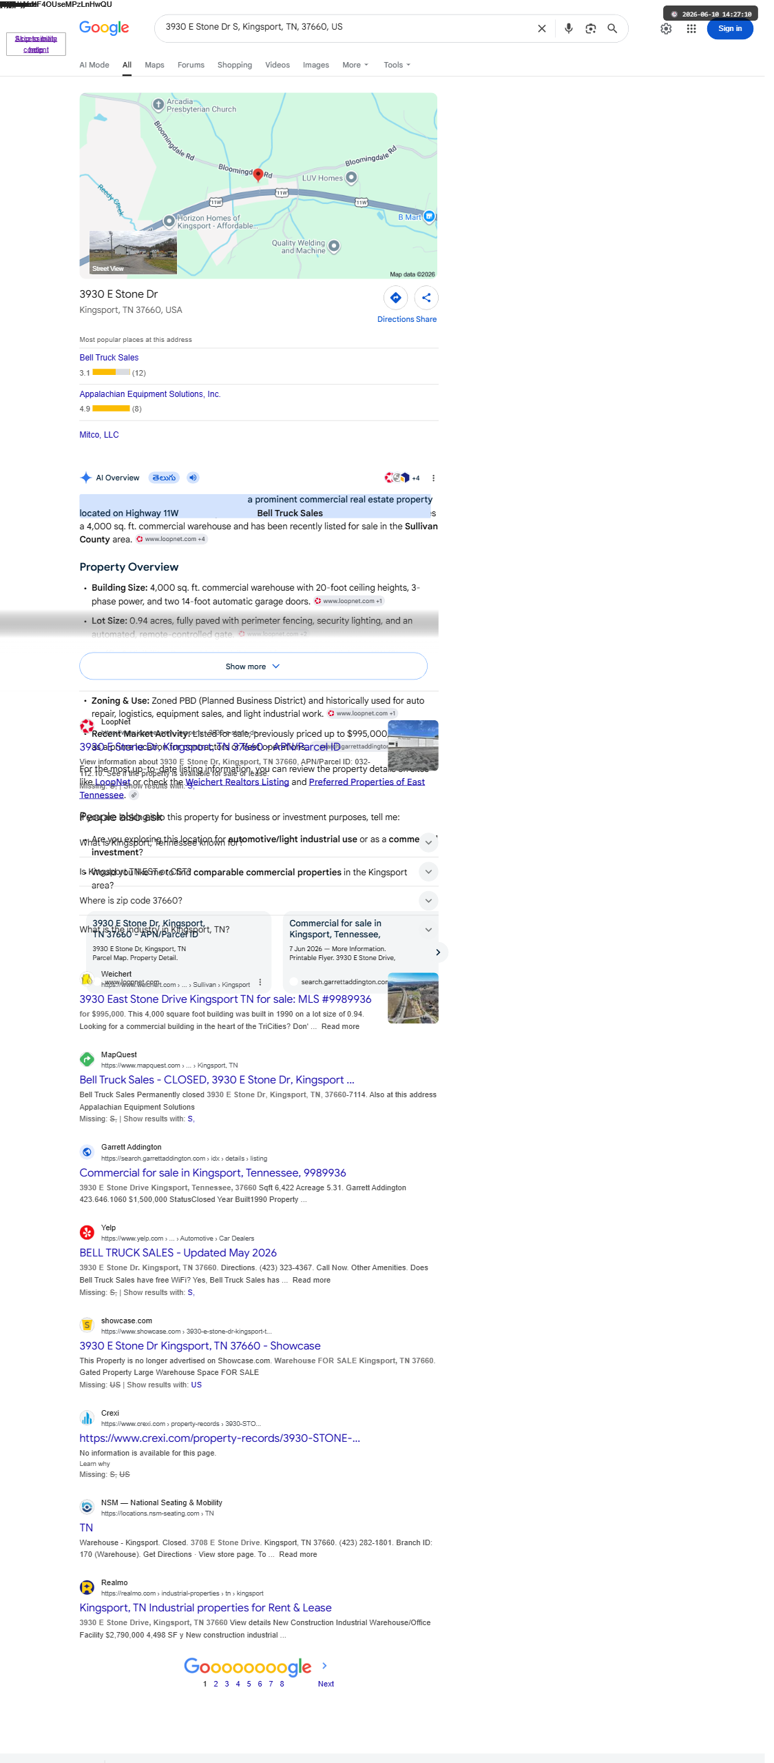Open AI Overview three-dot menu
Screen dimensions: 774x1763
point(433,478)
